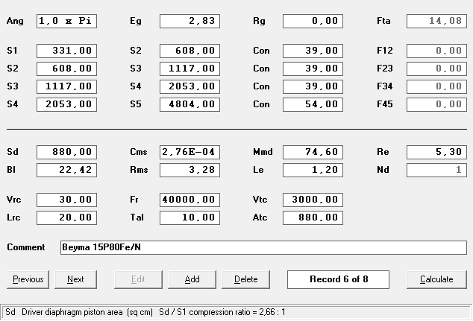Click the Nd field showing 1

point(436,170)
